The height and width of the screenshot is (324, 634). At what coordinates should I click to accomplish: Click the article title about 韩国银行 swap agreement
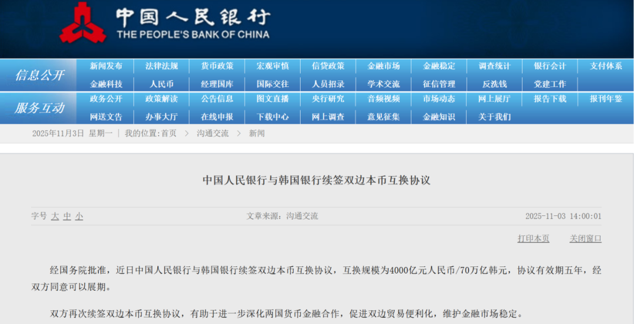pyautogui.click(x=316, y=180)
